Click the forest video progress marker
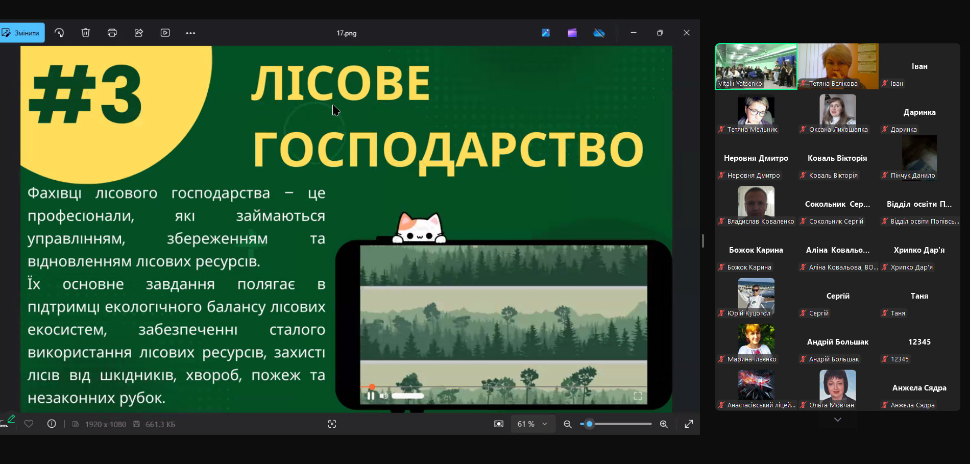Screen dimensions: 970x464 (372, 387)
